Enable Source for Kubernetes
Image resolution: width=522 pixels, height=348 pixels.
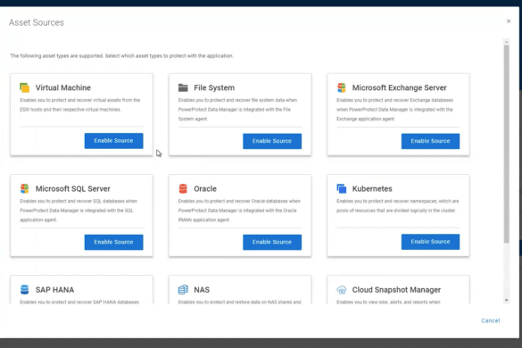(x=430, y=242)
